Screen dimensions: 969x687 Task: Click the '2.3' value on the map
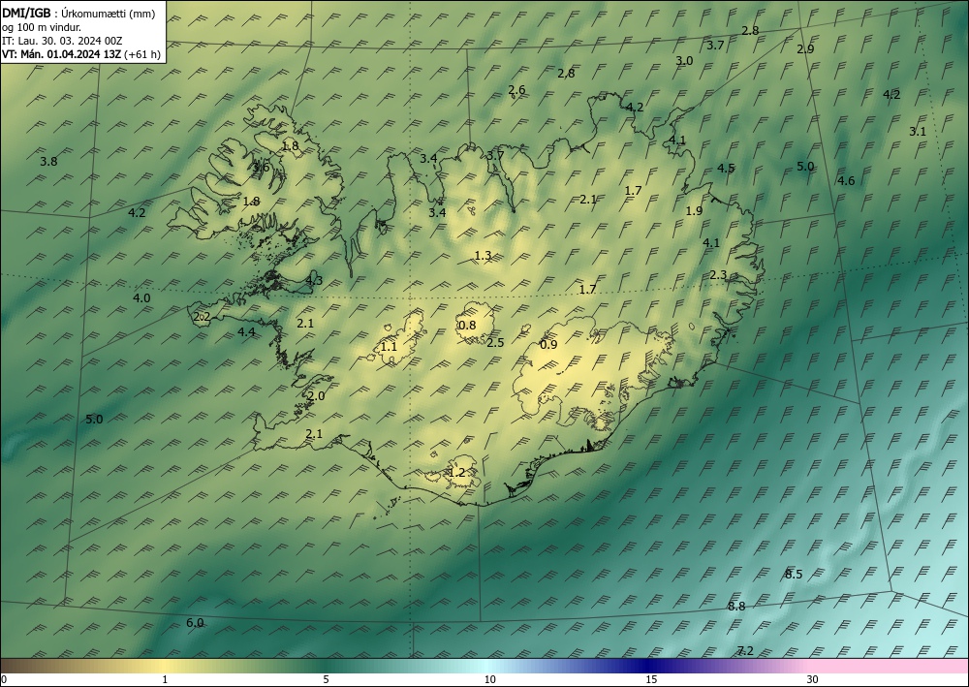coord(718,275)
